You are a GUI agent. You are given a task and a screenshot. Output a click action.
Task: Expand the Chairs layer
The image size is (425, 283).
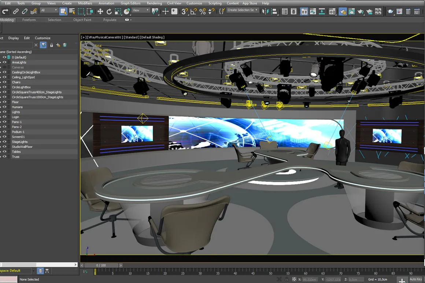(x=0, y=82)
